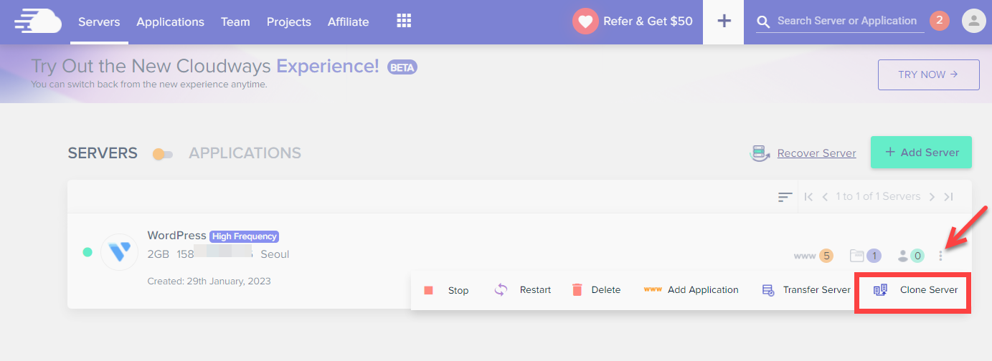This screenshot has width=992, height=361.
Task: Open the Servers tab
Action: click(x=99, y=22)
